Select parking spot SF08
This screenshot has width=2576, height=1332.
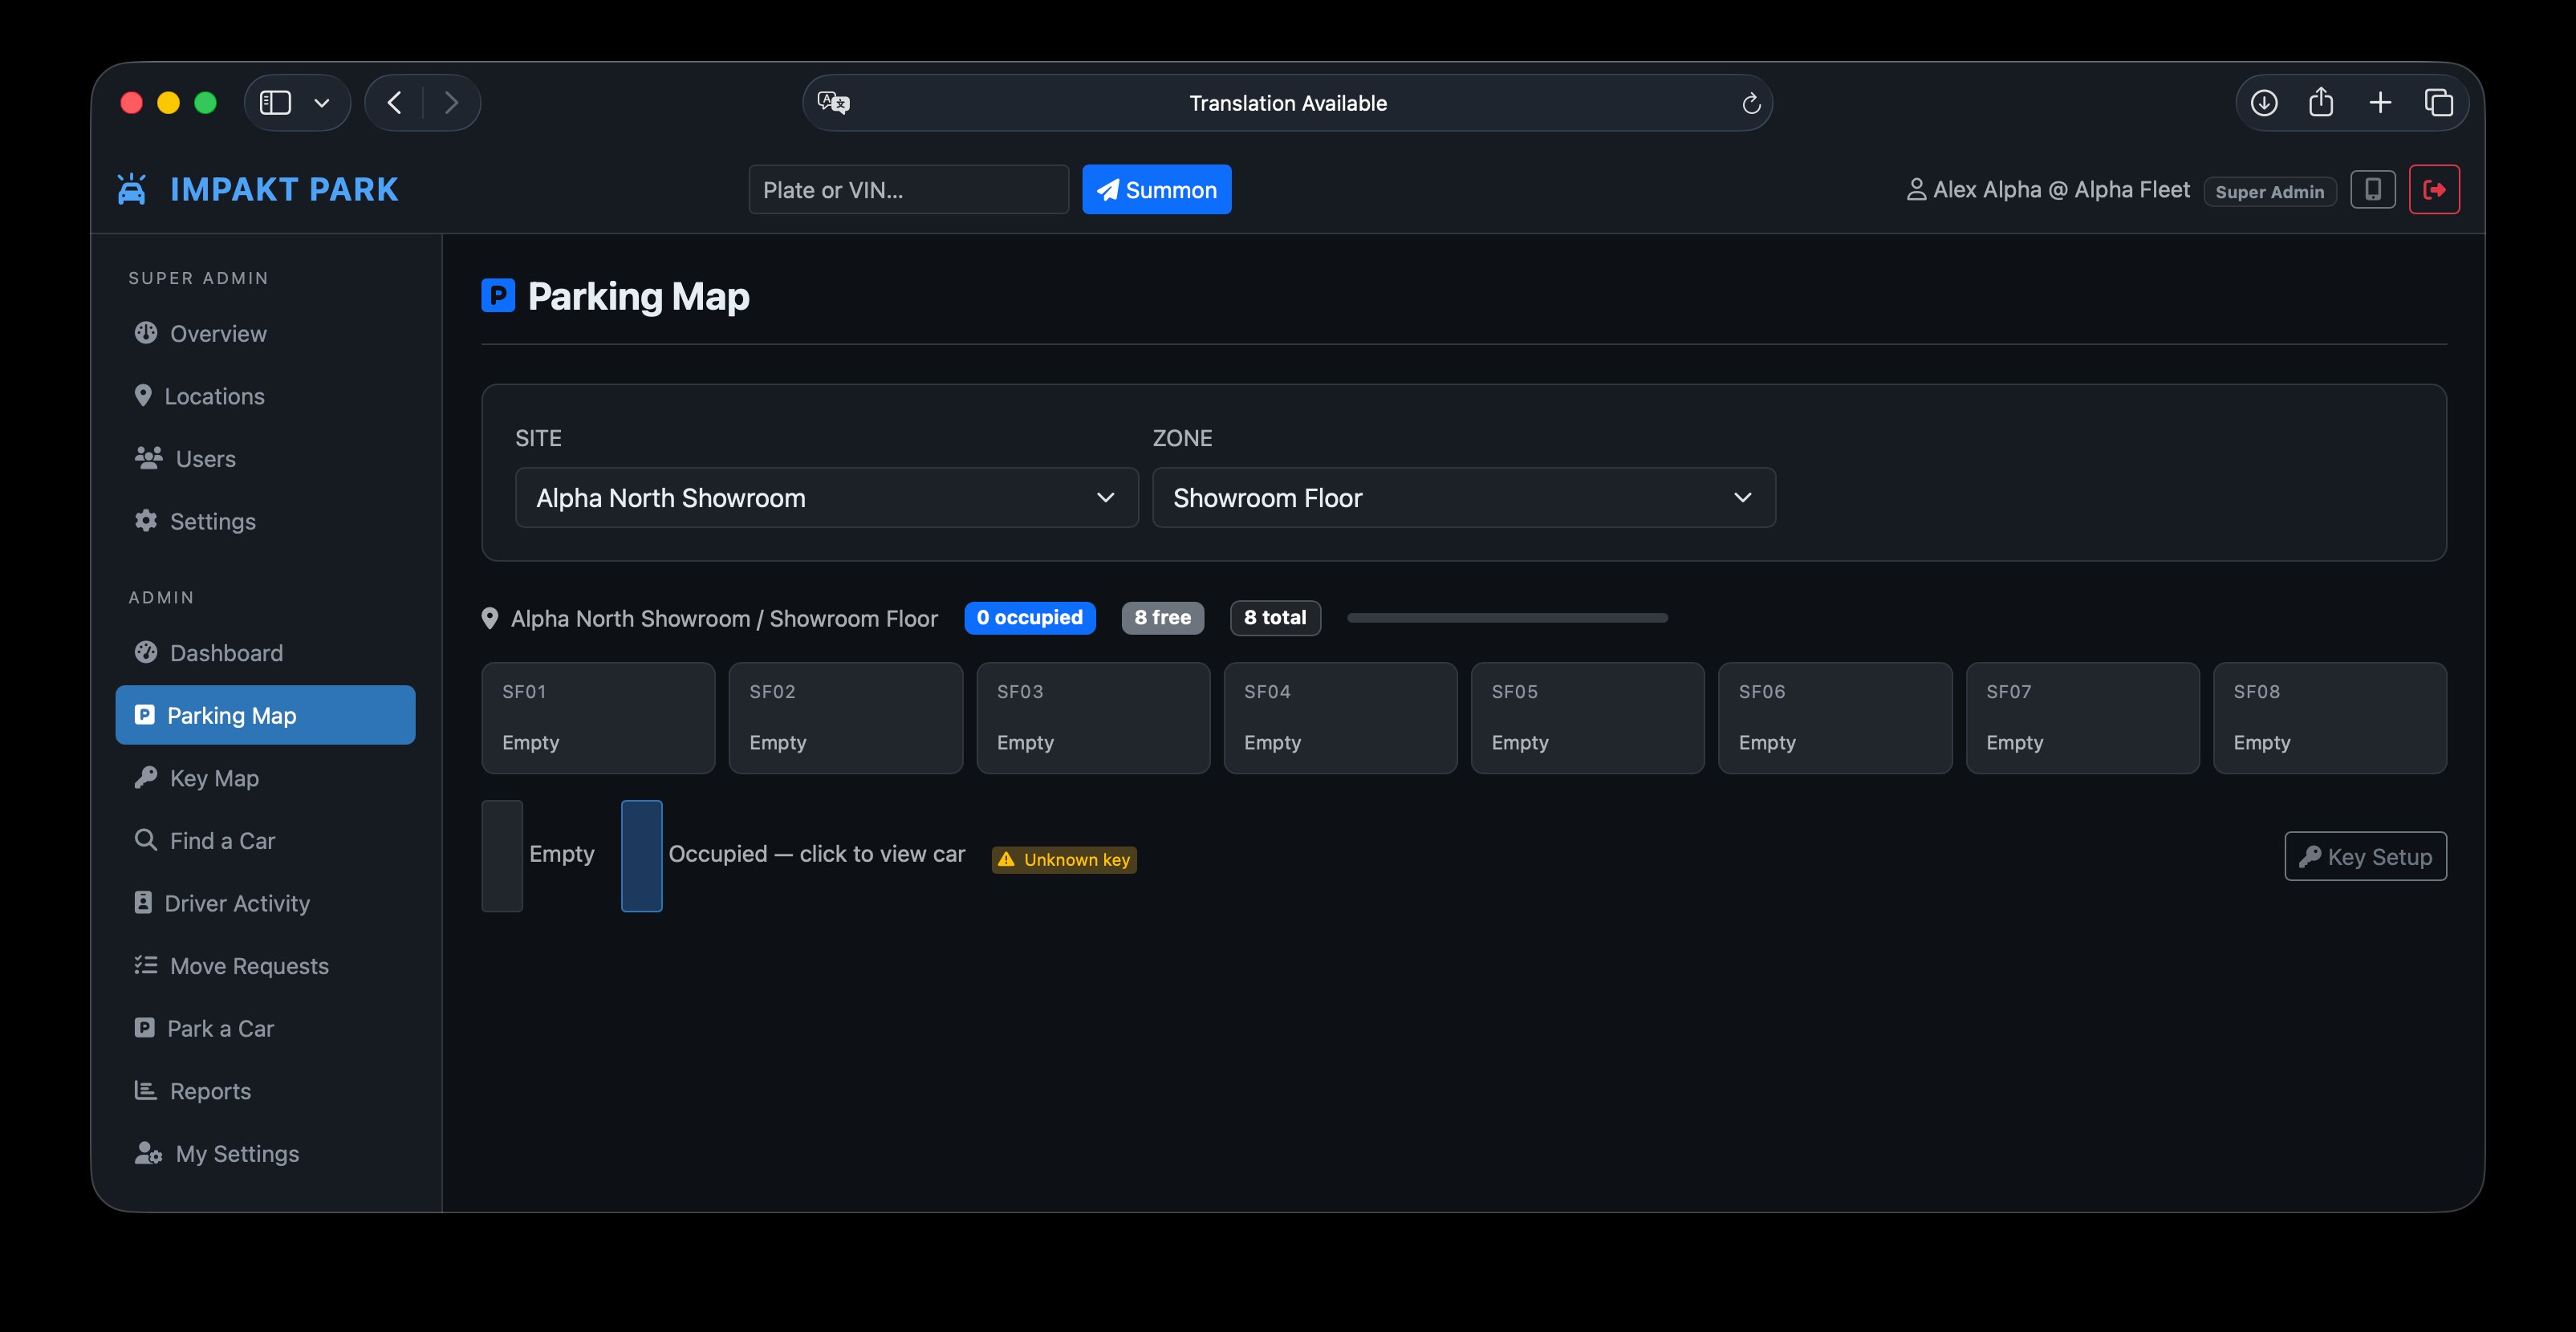coord(2330,718)
